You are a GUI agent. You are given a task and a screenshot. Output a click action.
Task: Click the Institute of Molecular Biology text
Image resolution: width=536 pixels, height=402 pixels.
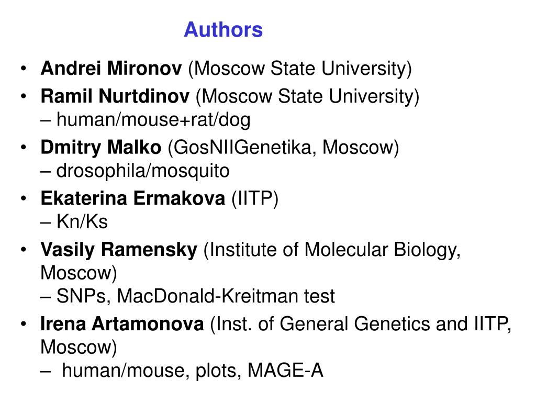[332, 250]
